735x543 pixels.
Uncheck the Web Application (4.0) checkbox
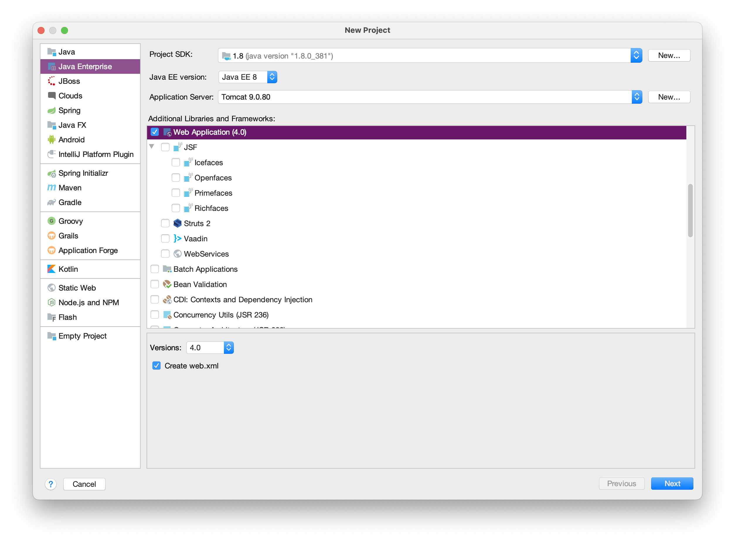point(154,132)
